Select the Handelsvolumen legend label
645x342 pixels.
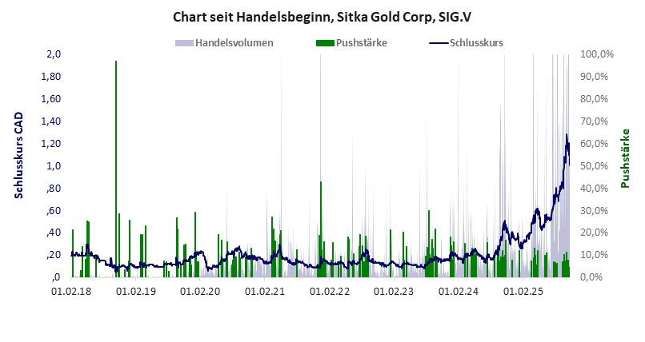point(235,42)
